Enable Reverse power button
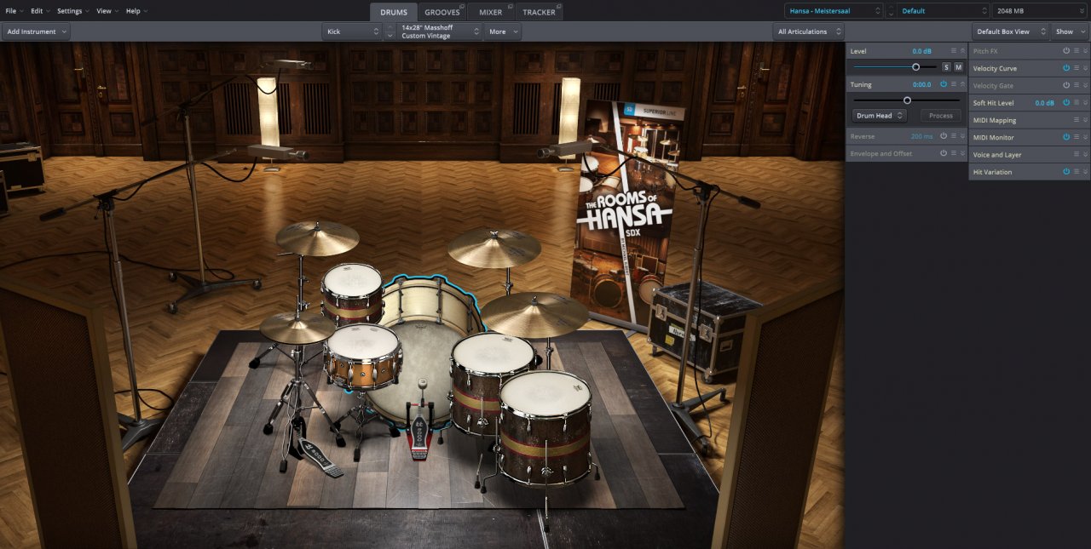 tap(944, 136)
